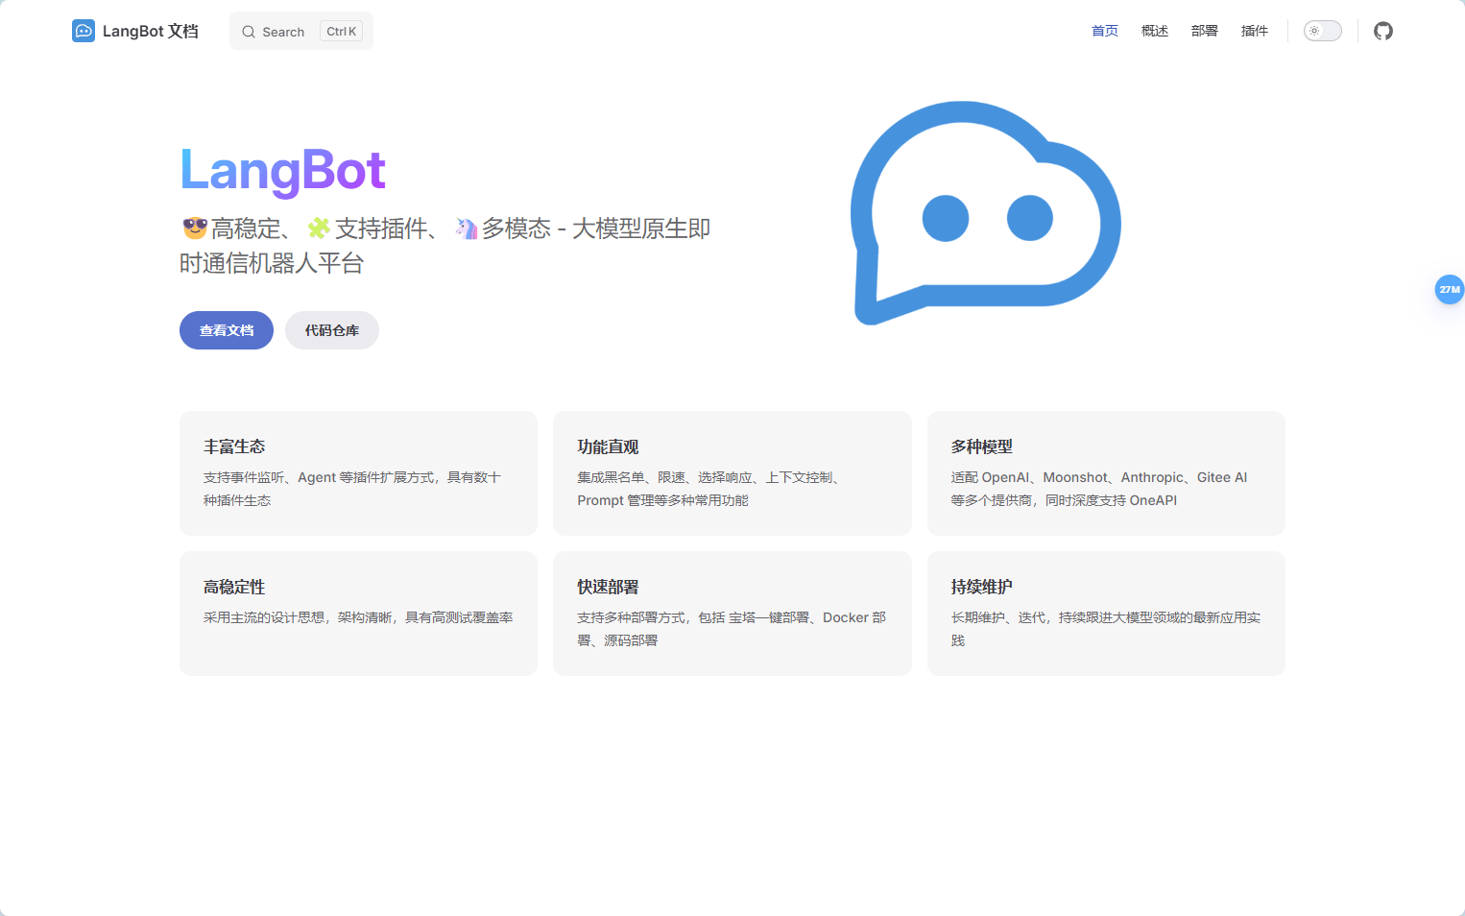Go to LangBot 文档 site title
This screenshot has width=1465, height=916.
pos(151,31)
